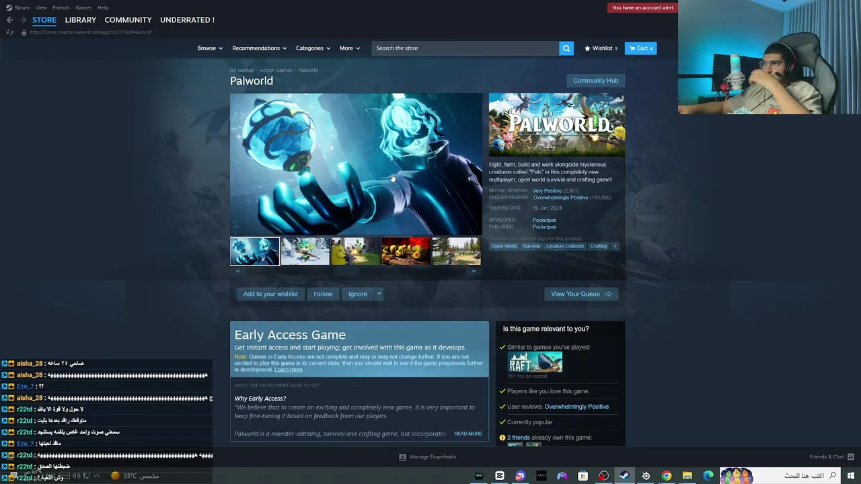Click the Steam taskbar icon
Image resolution: width=861 pixels, height=484 pixels.
pos(625,476)
